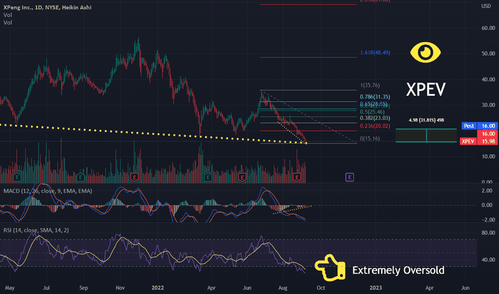Click the 0.786(31.35) Fibonacci level label
This screenshot has width=499, height=294.
(375, 97)
